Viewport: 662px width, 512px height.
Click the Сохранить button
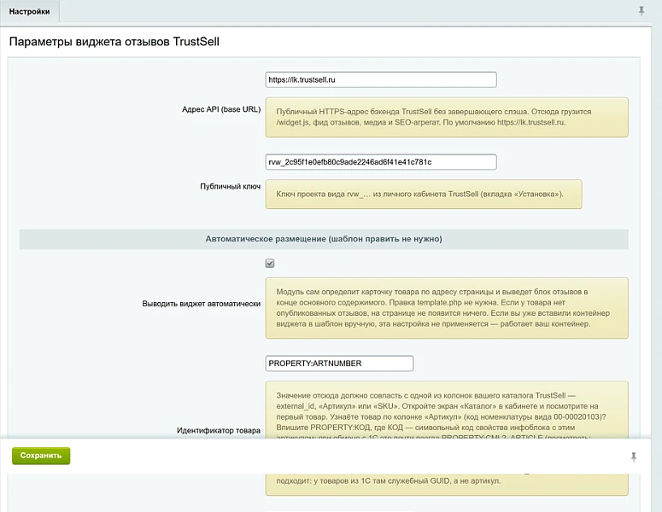(41, 456)
